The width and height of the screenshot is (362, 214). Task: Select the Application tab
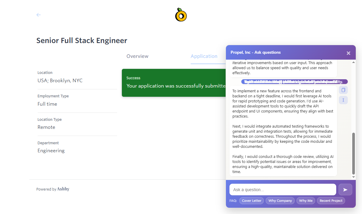[x=204, y=56]
